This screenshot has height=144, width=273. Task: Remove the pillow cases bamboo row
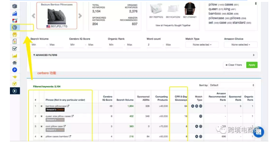click(42, 136)
